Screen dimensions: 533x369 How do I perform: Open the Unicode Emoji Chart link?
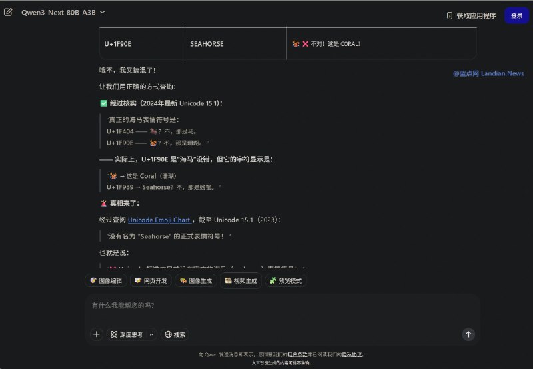coord(159,220)
